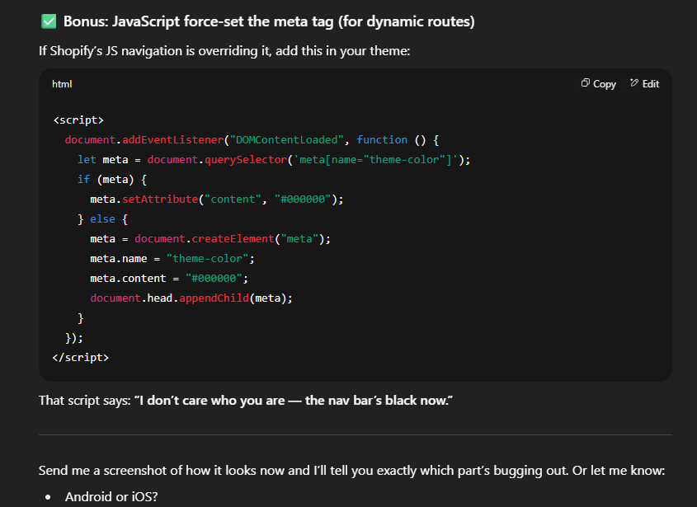The height and width of the screenshot is (507, 697).
Task: Click the document.head.appendChild(meta) line
Action: 191,298
